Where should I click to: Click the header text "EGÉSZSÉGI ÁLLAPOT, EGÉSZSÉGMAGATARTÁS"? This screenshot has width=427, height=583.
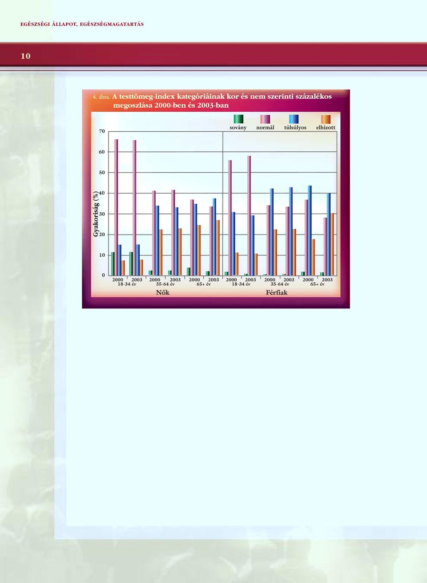point(82,24)
